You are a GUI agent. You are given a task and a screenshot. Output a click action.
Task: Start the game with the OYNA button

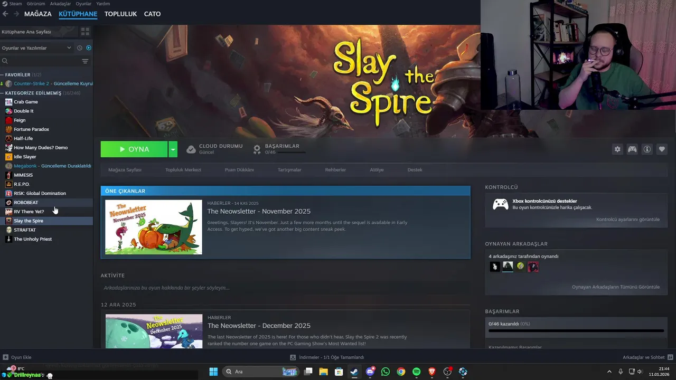point(134,149)
